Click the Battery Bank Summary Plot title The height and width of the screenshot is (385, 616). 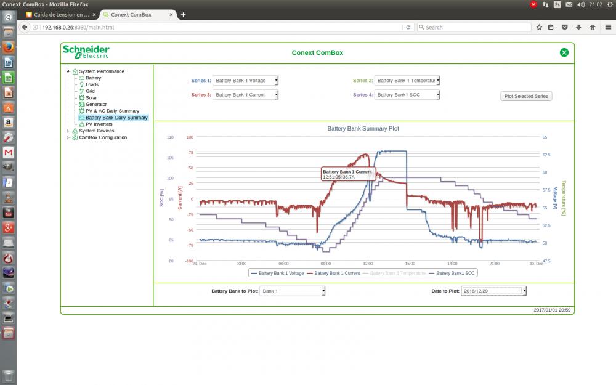click(x=363, y=129)
